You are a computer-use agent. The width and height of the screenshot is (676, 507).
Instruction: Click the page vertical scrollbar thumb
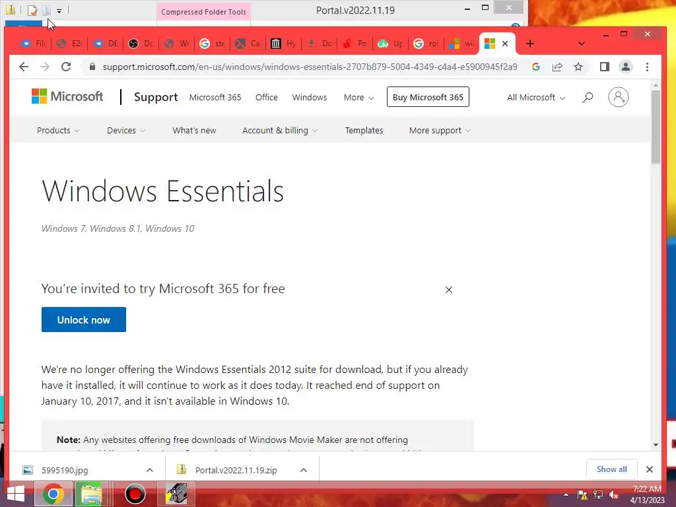(x=656, y=126)
